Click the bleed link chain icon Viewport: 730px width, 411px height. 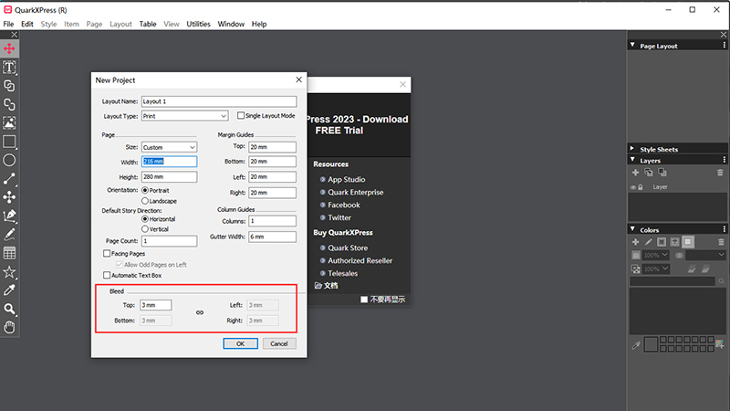tap(200, 312)
